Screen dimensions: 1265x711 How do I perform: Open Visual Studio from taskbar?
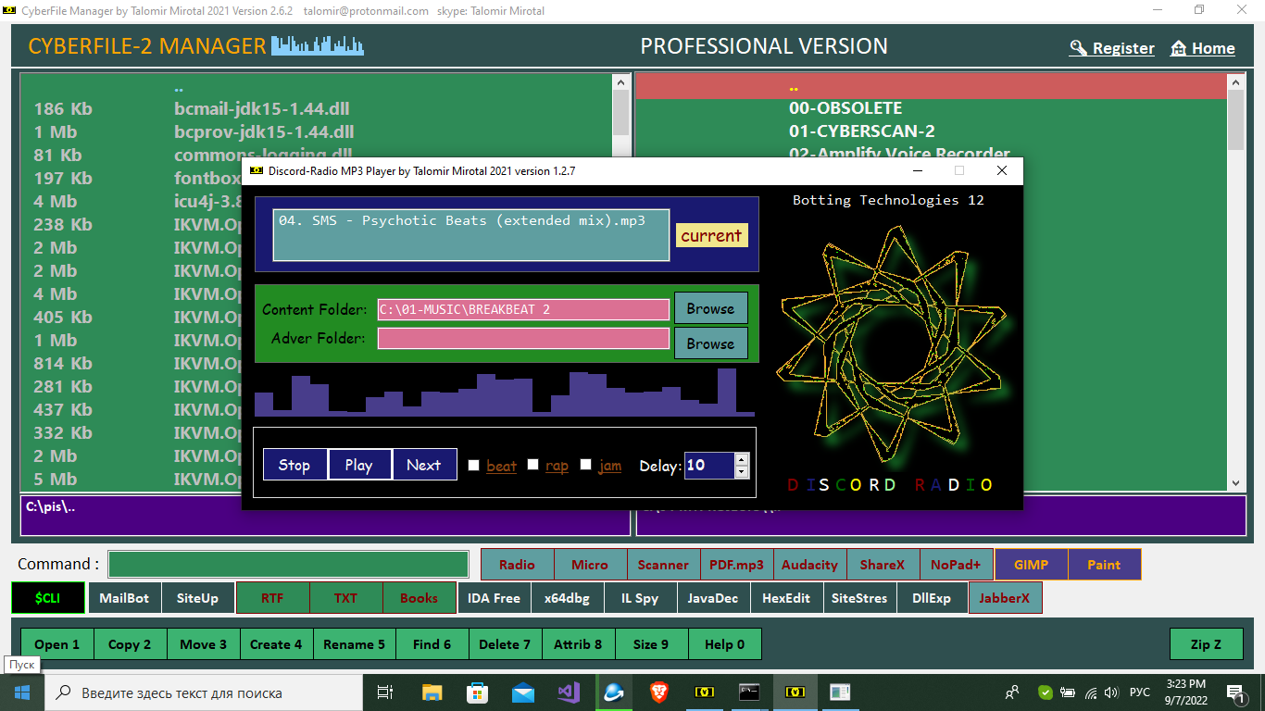tap(568, 692)
